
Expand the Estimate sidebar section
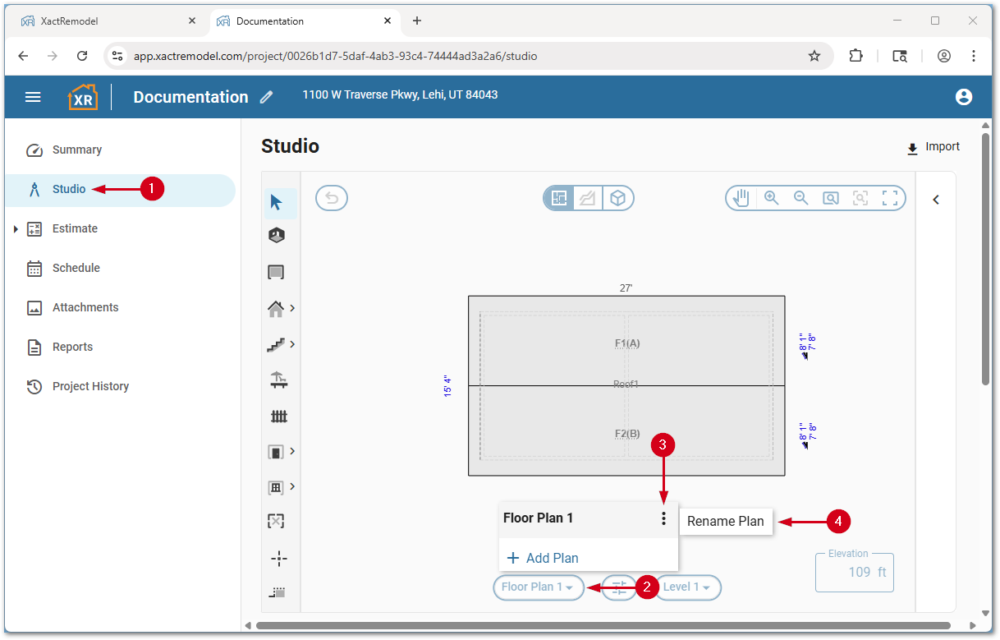[16, 229]
